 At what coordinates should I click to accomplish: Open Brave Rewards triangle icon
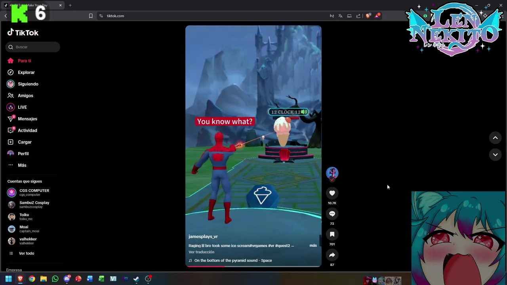[377, 16]
